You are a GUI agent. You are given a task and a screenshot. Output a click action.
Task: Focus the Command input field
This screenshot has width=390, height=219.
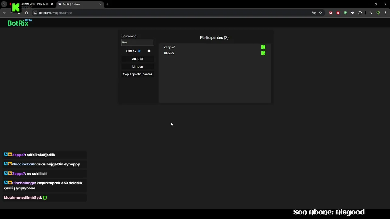tap(137, 43)
